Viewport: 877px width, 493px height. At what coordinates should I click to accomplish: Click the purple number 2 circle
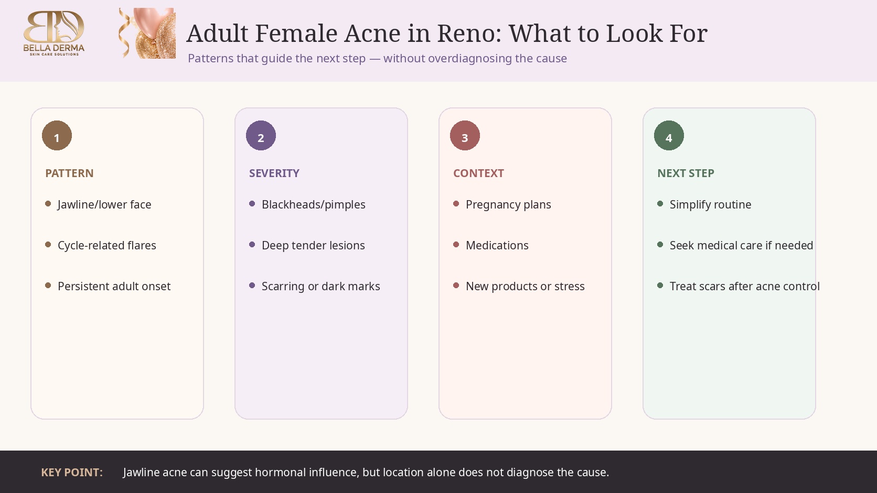pyautogui.click(x=261, y=136)
